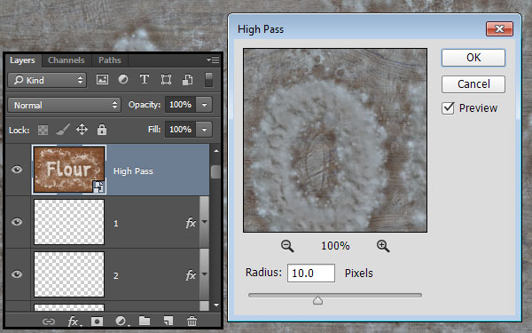Delete layer with trash icon
532x333 pixels.
click(x=192, y=321)
